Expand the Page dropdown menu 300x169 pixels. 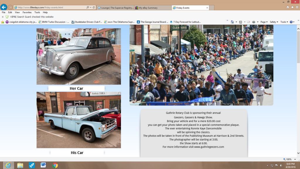[264, 22]
